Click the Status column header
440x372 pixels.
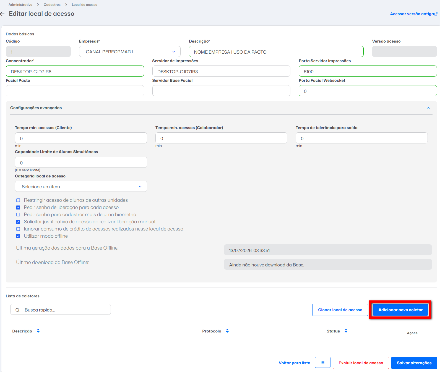(x=333, y=331)
